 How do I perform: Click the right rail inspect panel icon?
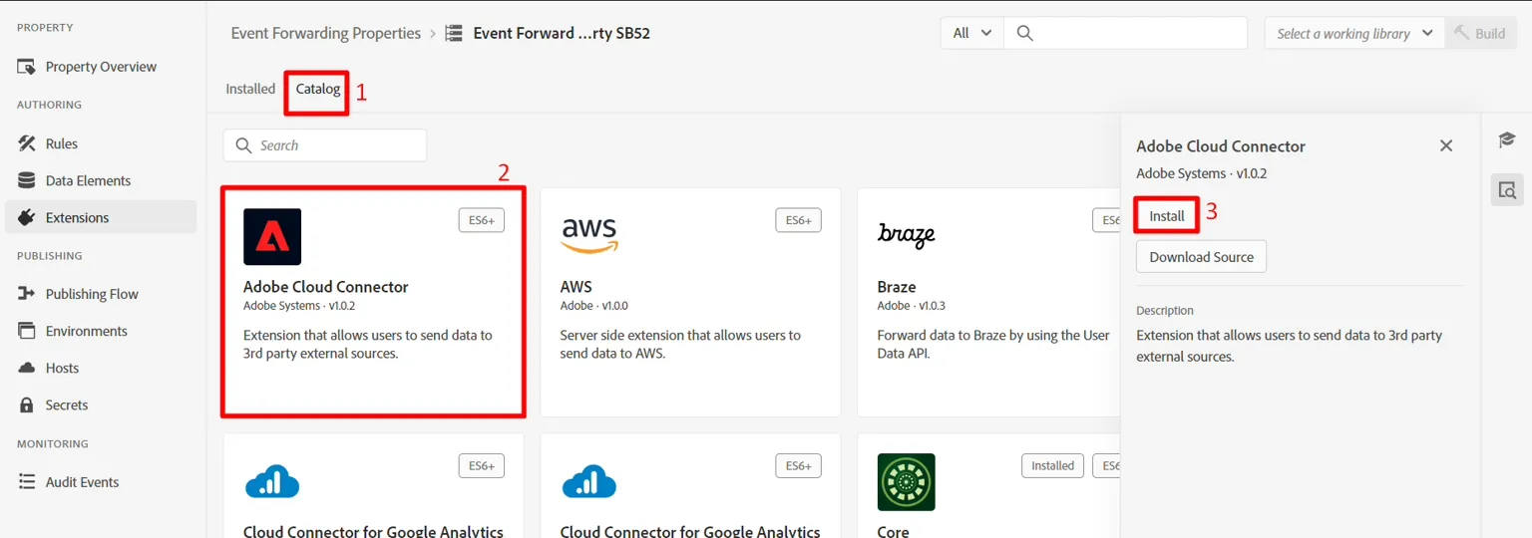coord(1507,189)
